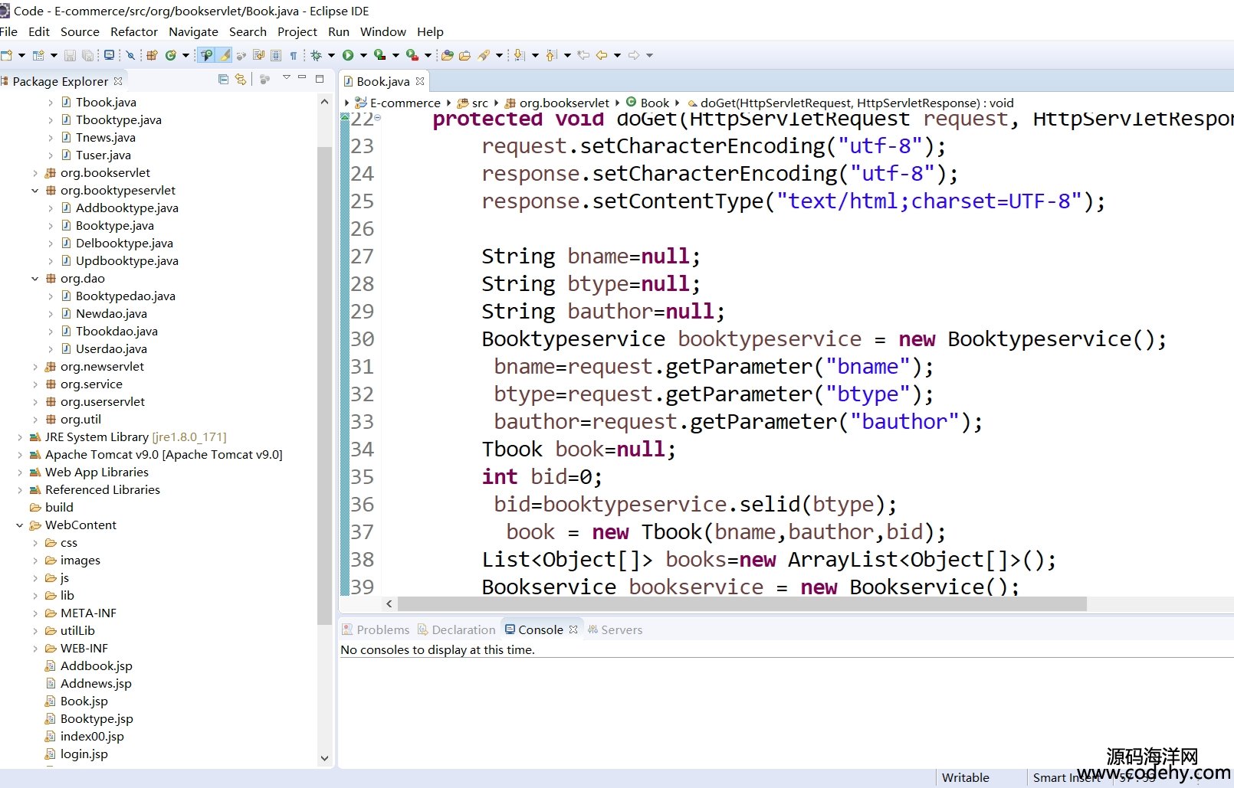Open Package Explorer View Menu triangle
This screenshot has width=1234, height=788.
point(286,77)
